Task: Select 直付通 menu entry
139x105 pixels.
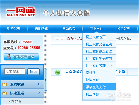Action: 99,73
